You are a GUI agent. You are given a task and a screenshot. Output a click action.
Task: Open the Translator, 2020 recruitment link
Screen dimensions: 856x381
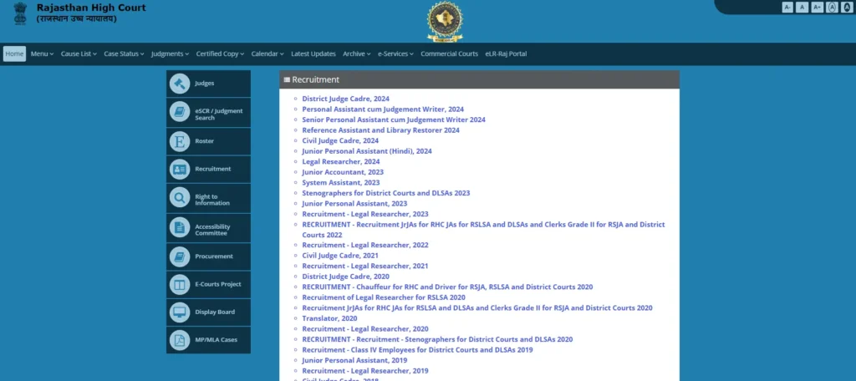329,318
